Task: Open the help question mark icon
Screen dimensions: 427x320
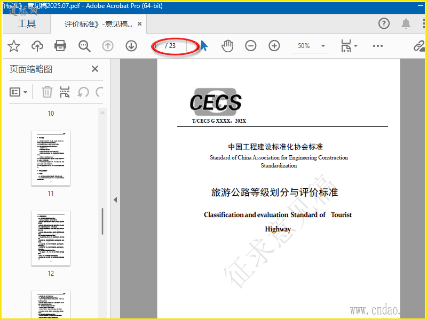Action: coord(384,23)
